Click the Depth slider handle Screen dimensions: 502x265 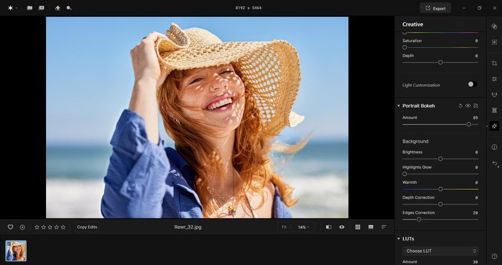point(440,62)
